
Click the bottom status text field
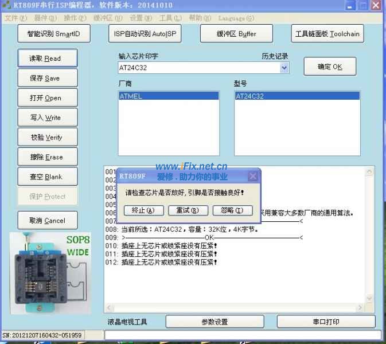click(x=243, y=335)
